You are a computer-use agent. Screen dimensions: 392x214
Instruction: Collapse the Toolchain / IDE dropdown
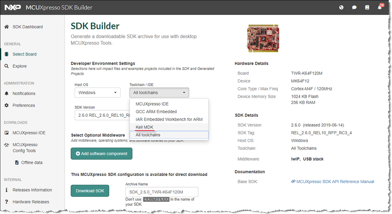[159, 93]
